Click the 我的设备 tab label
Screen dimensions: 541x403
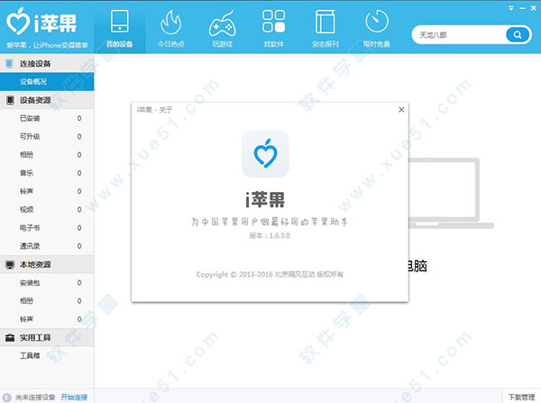pyautogui.click(x=119, y=44)
